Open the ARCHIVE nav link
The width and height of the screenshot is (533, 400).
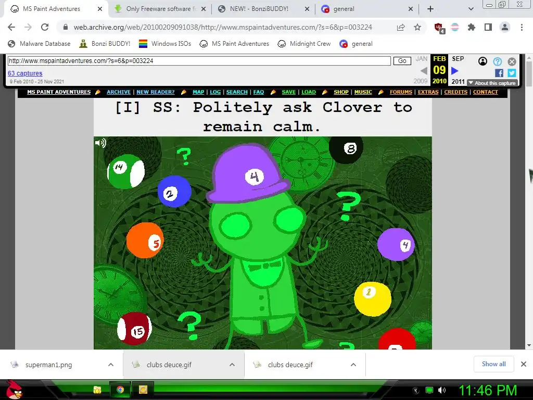(119, 92)
